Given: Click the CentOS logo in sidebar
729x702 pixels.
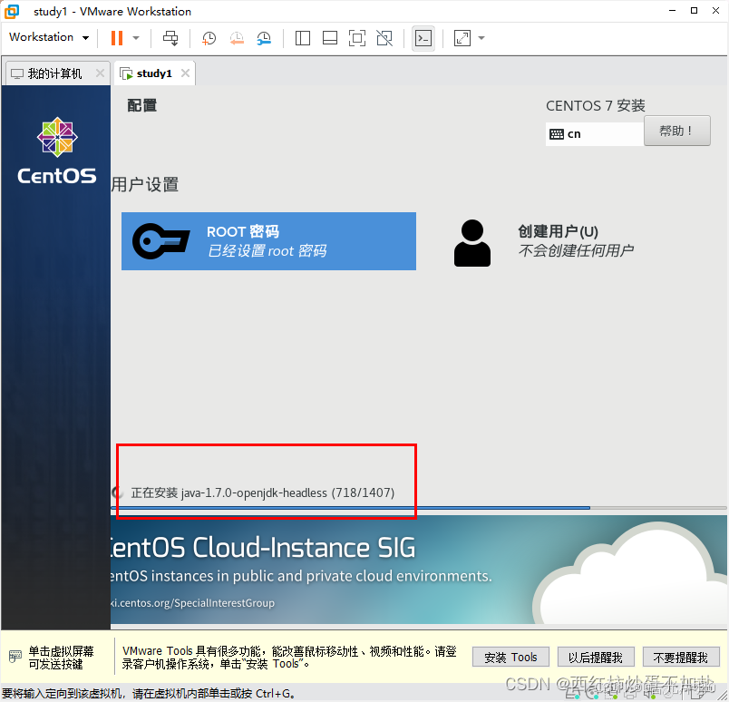Looking at the screenshot, I should 57,151.
